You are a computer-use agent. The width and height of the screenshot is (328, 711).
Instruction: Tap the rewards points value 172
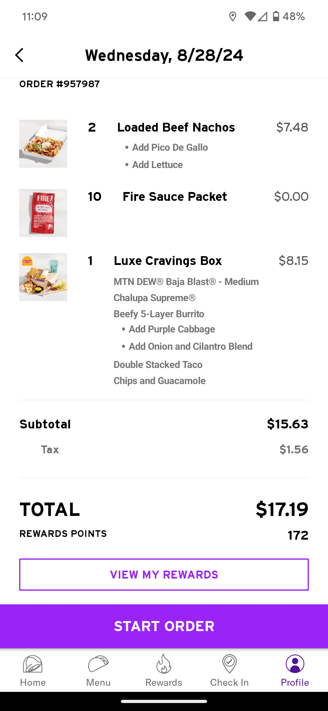click(x=298, y=535)
